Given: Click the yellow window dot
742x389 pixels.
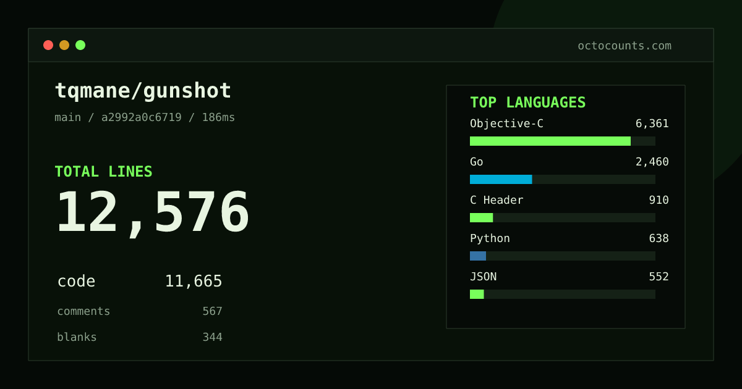Looking at the screenshot, I should pos(64,45).
